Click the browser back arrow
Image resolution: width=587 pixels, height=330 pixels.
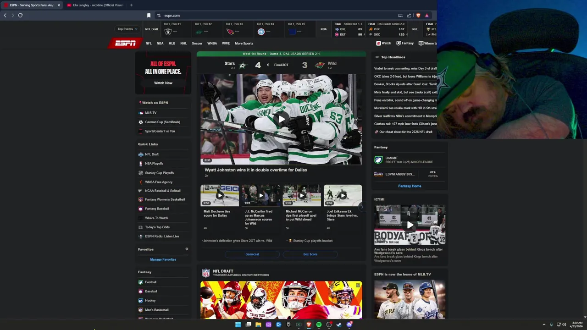pos(5,15)
